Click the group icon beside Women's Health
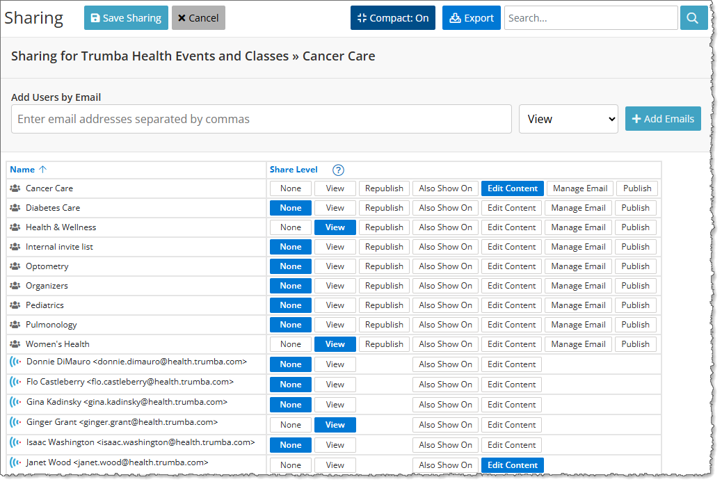 [15, 344]
